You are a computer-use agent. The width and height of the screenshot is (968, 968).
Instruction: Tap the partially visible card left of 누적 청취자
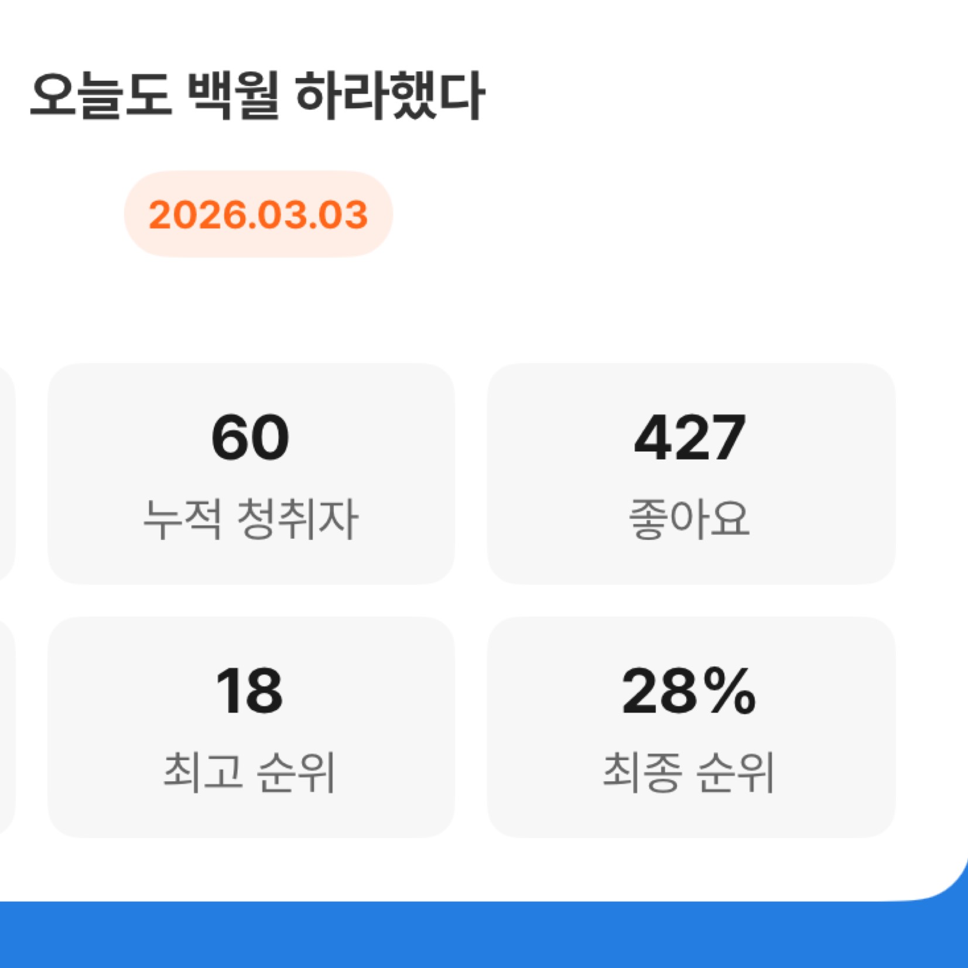(6, 473)
